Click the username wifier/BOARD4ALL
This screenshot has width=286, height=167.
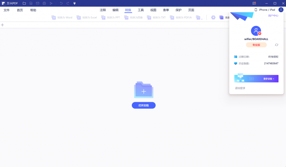[x=256, y=39]
